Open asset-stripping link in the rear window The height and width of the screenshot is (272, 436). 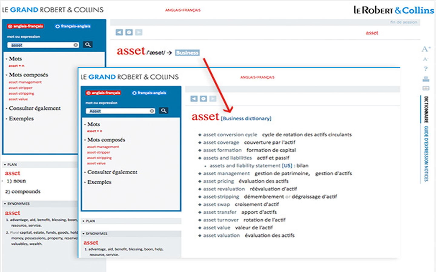click(x=21, y=94)
